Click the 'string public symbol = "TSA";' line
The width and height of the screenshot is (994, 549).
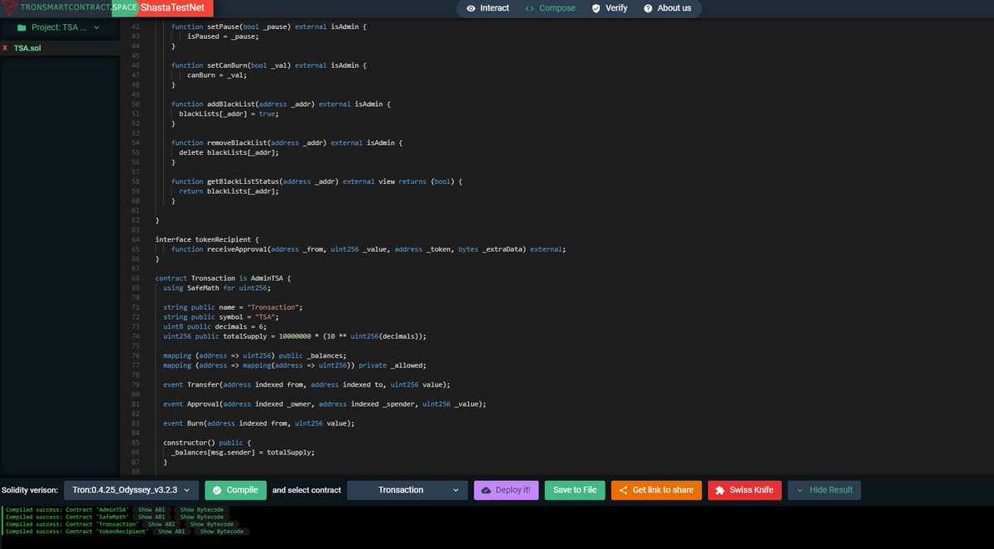(x=221, y=317)
